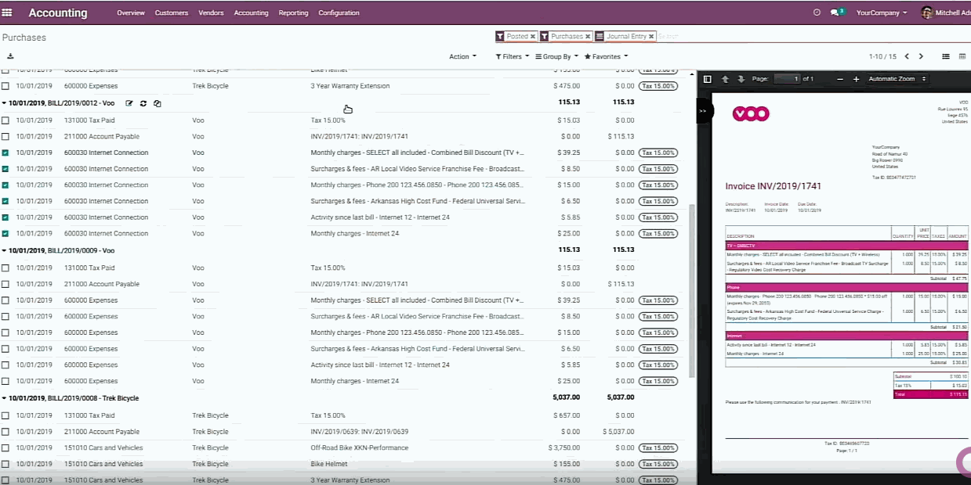Check the Bike Helmet line checkbox
This screenshot has width=971, height=485.
pos(5,464)
